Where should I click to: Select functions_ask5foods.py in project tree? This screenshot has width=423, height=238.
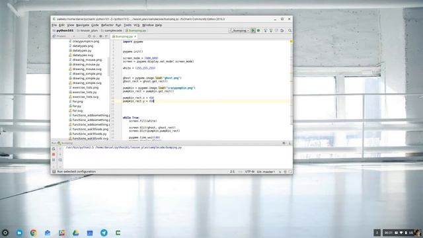88,134
